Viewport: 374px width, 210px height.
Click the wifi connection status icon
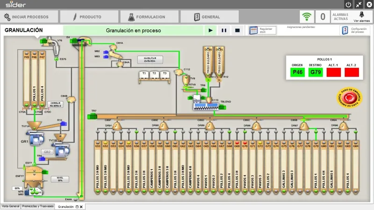coord(307,17)
